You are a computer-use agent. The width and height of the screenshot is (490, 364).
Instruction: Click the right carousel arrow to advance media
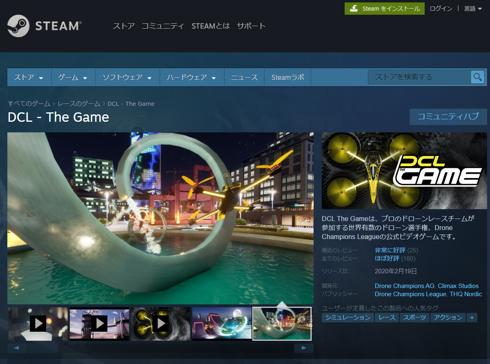pos(304,348)
